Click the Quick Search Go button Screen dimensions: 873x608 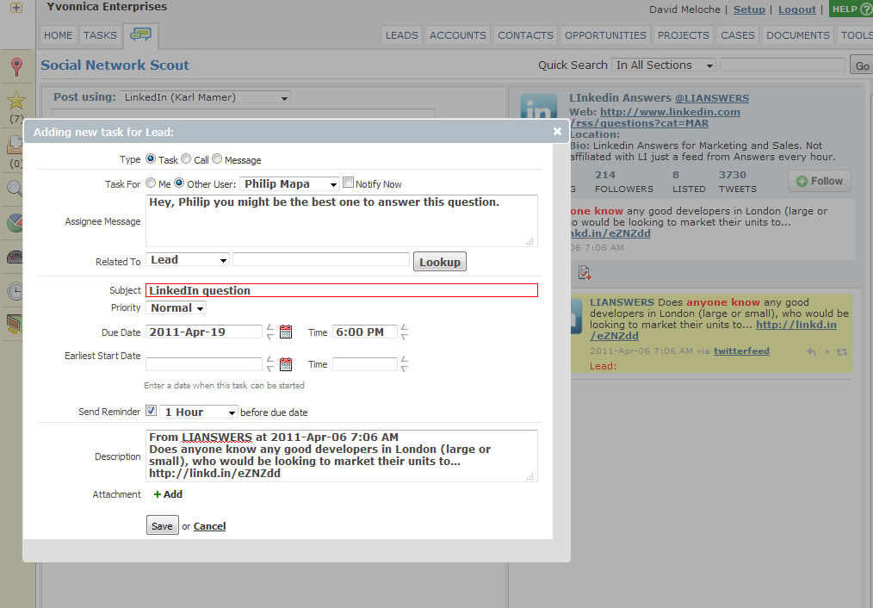point(862,65)
